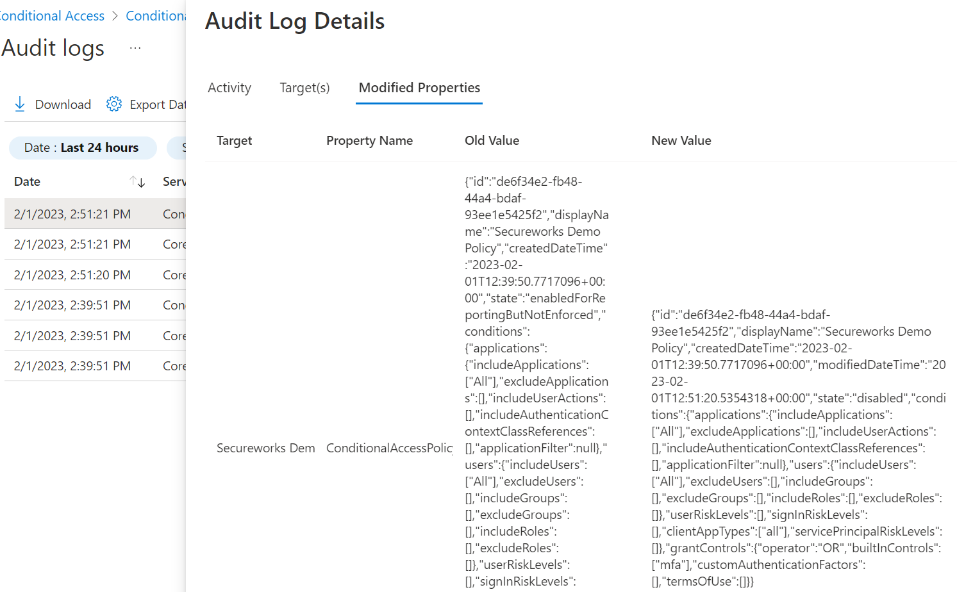Select the unselected 2/1/2023, 2:51:21 PM log row
Image resolution: width=957 pixels, height=592 pixels.
point(95,244)
